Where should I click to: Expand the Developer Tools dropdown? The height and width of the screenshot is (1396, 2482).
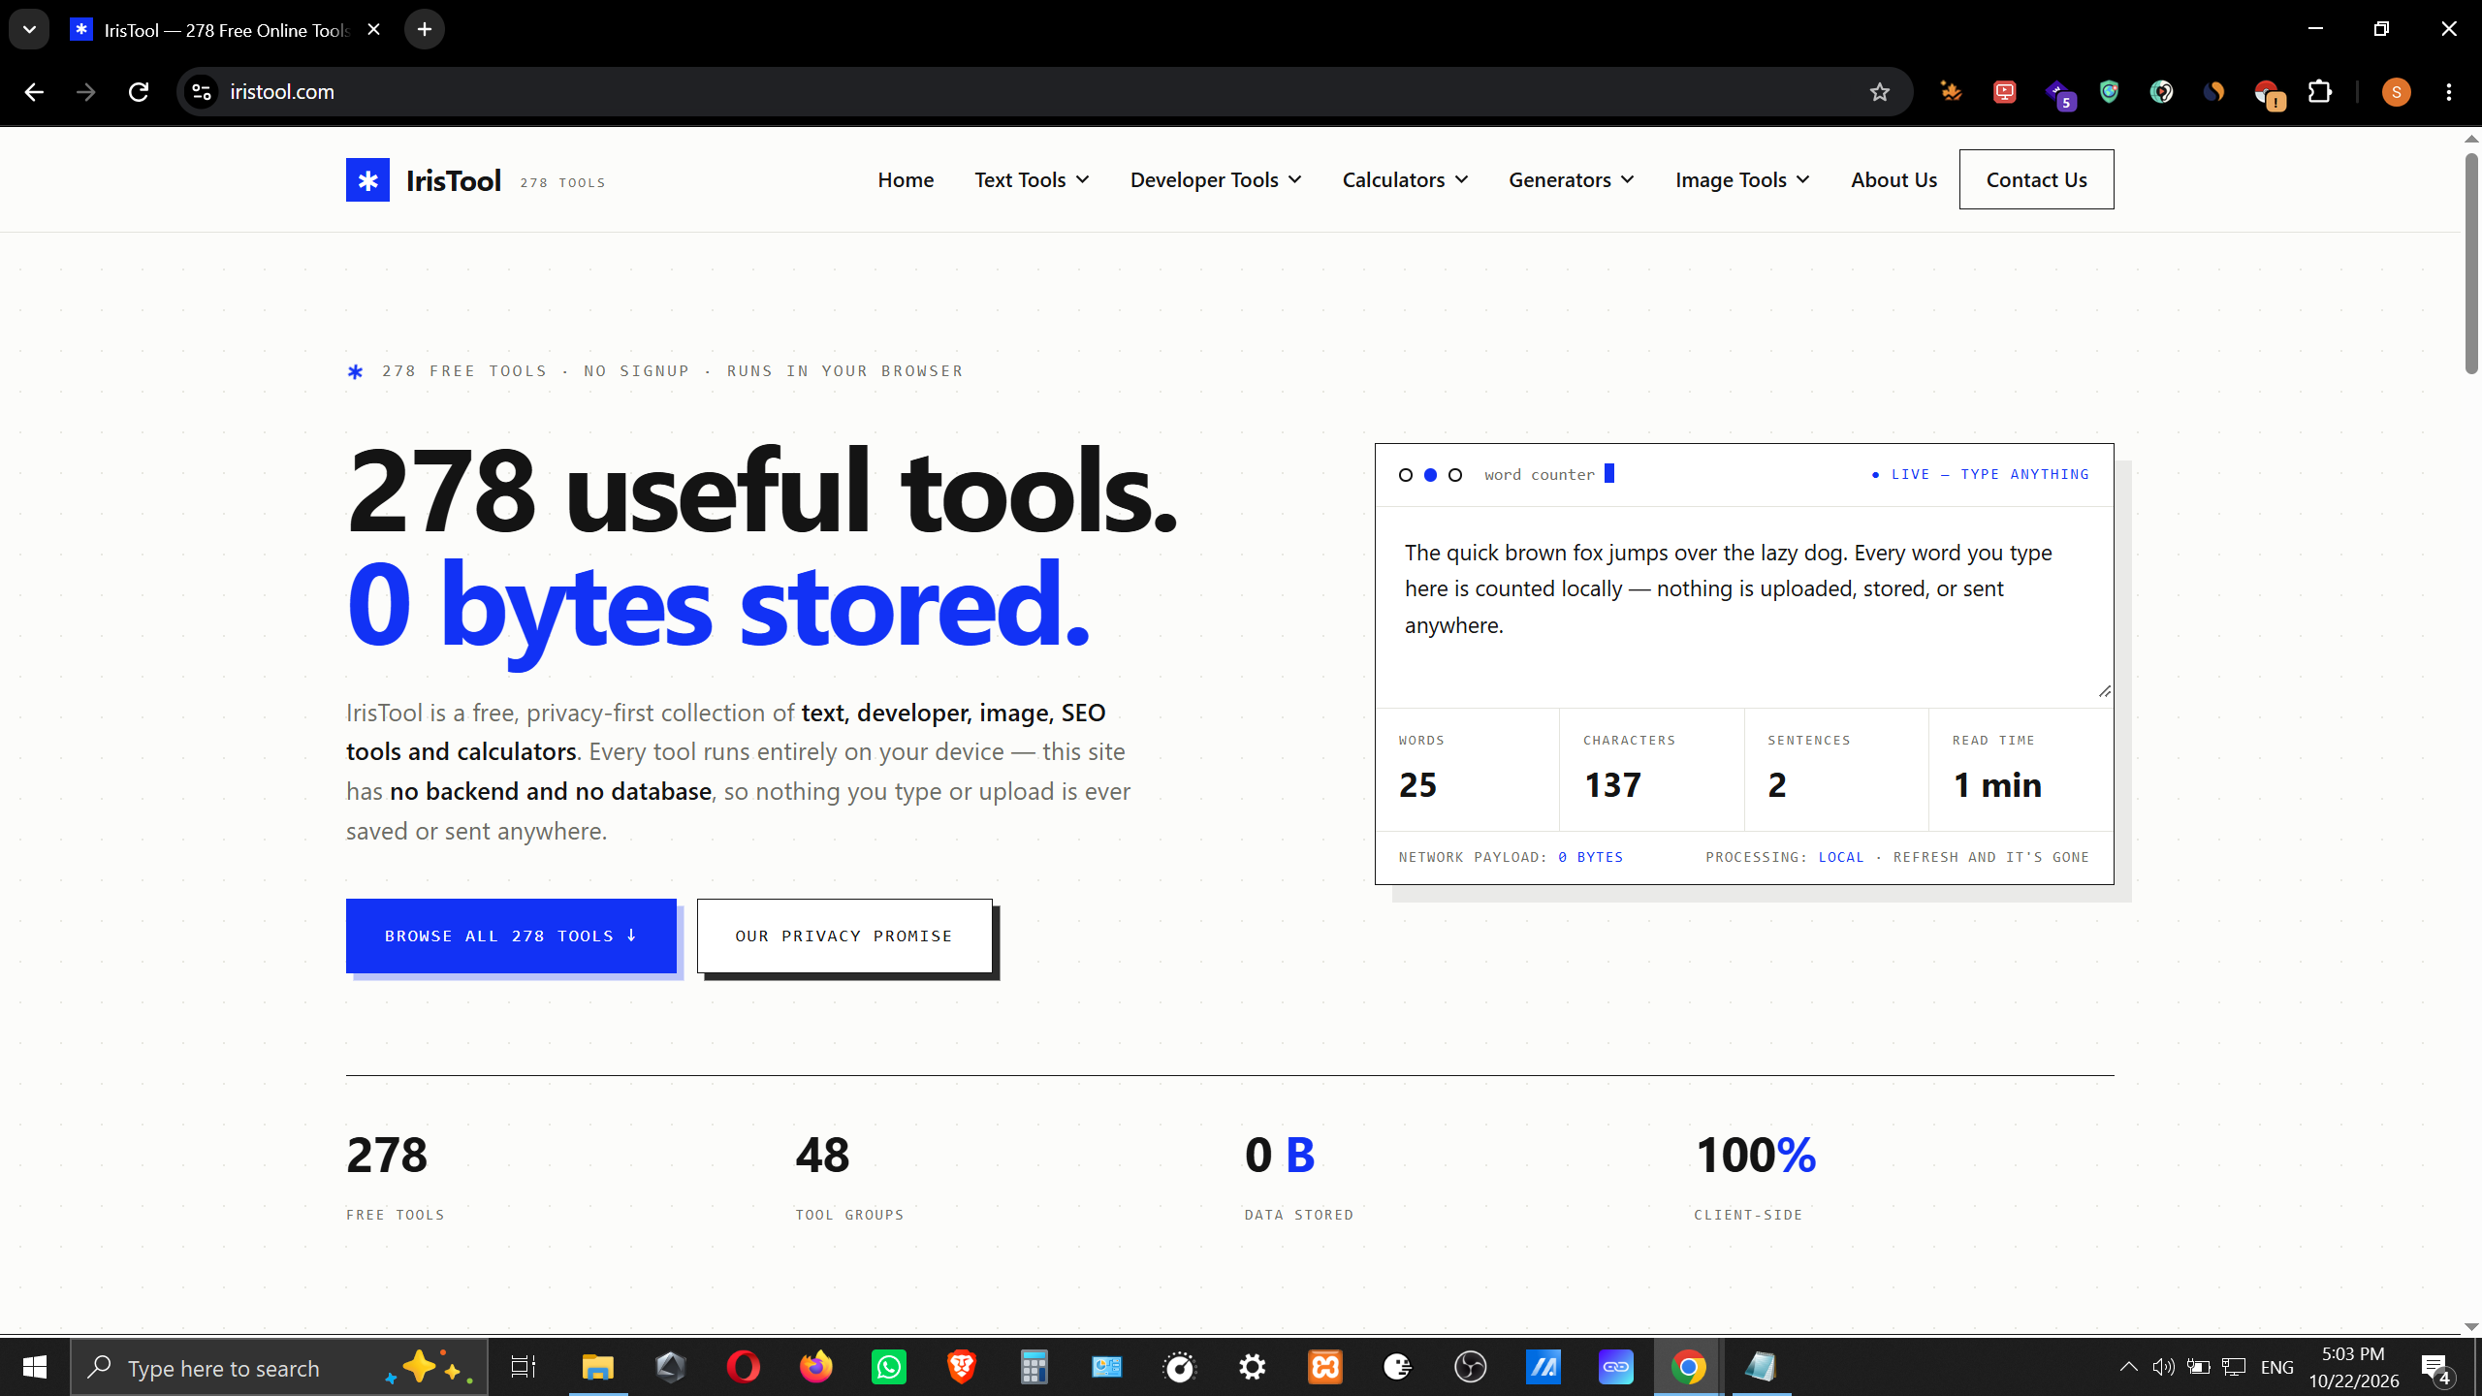1216,180
